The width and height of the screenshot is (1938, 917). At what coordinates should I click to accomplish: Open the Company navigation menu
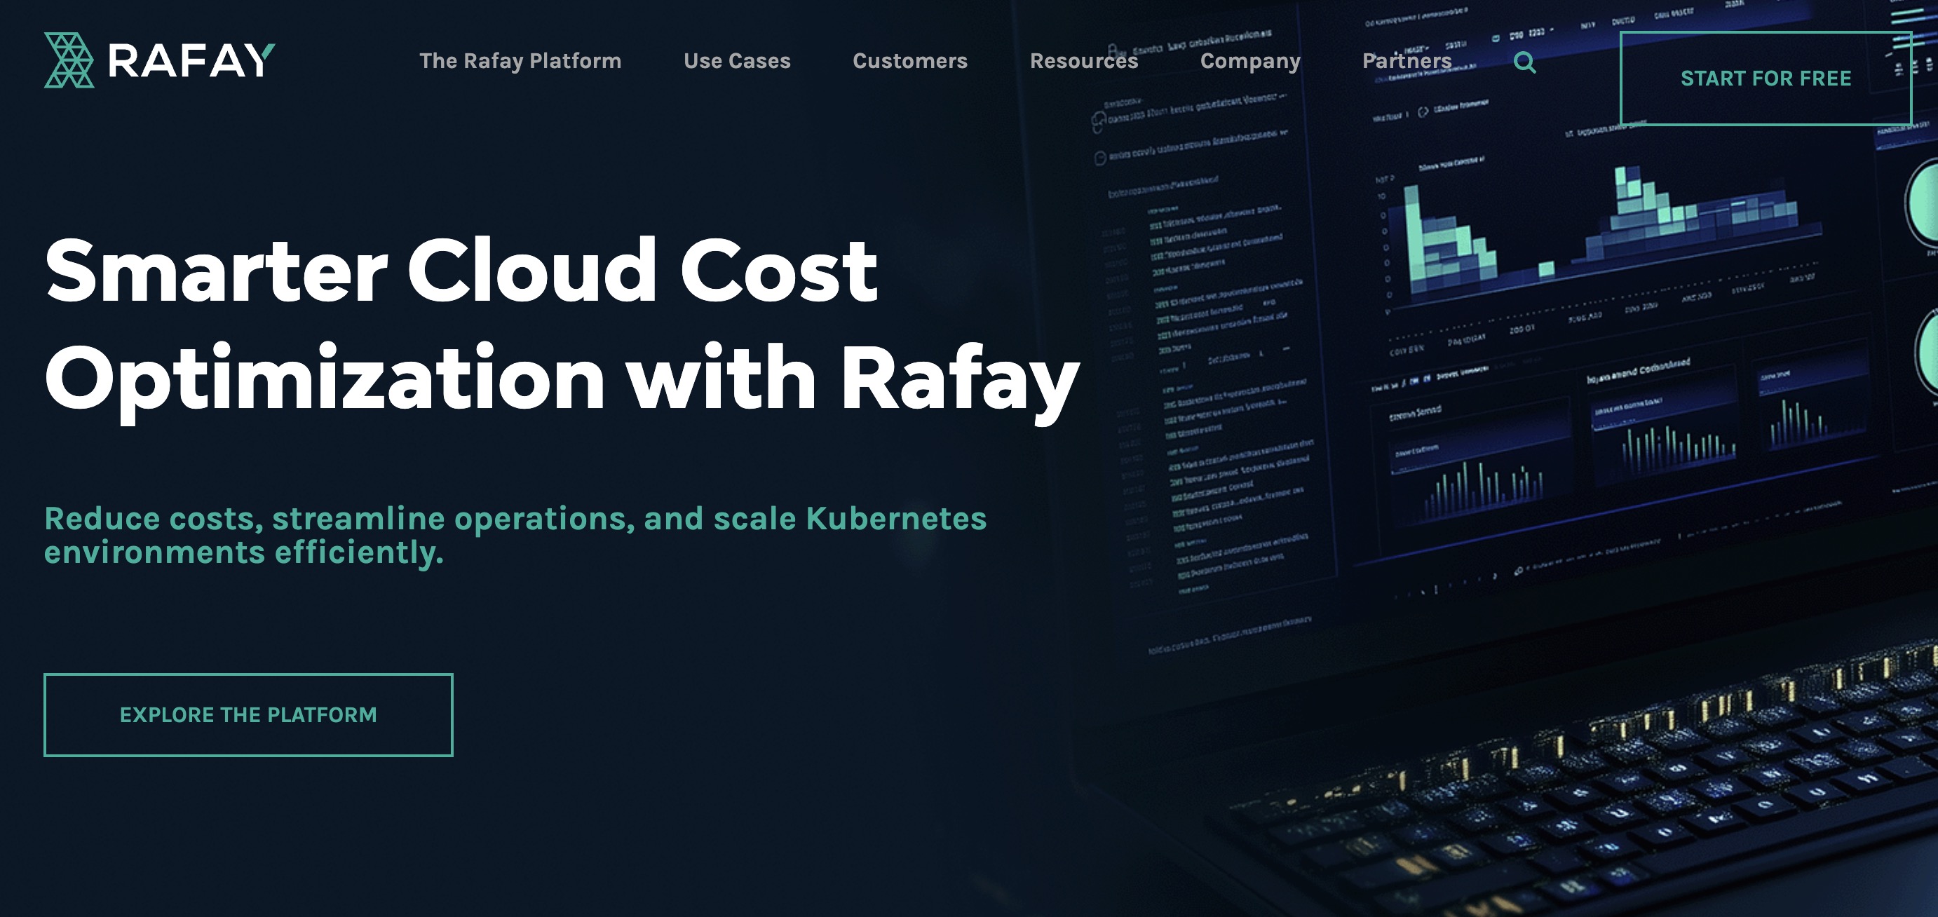click(1249, 61)
